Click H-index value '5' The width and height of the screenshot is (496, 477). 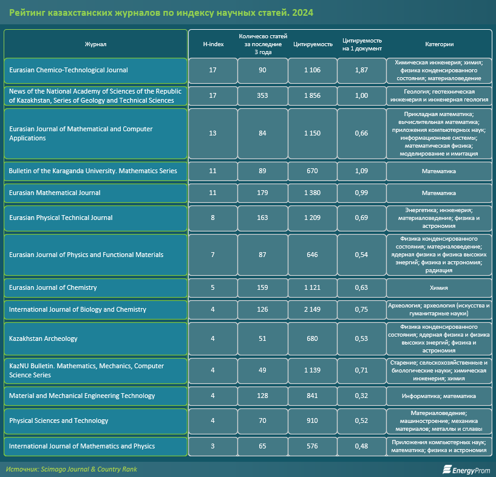point(213,288)
